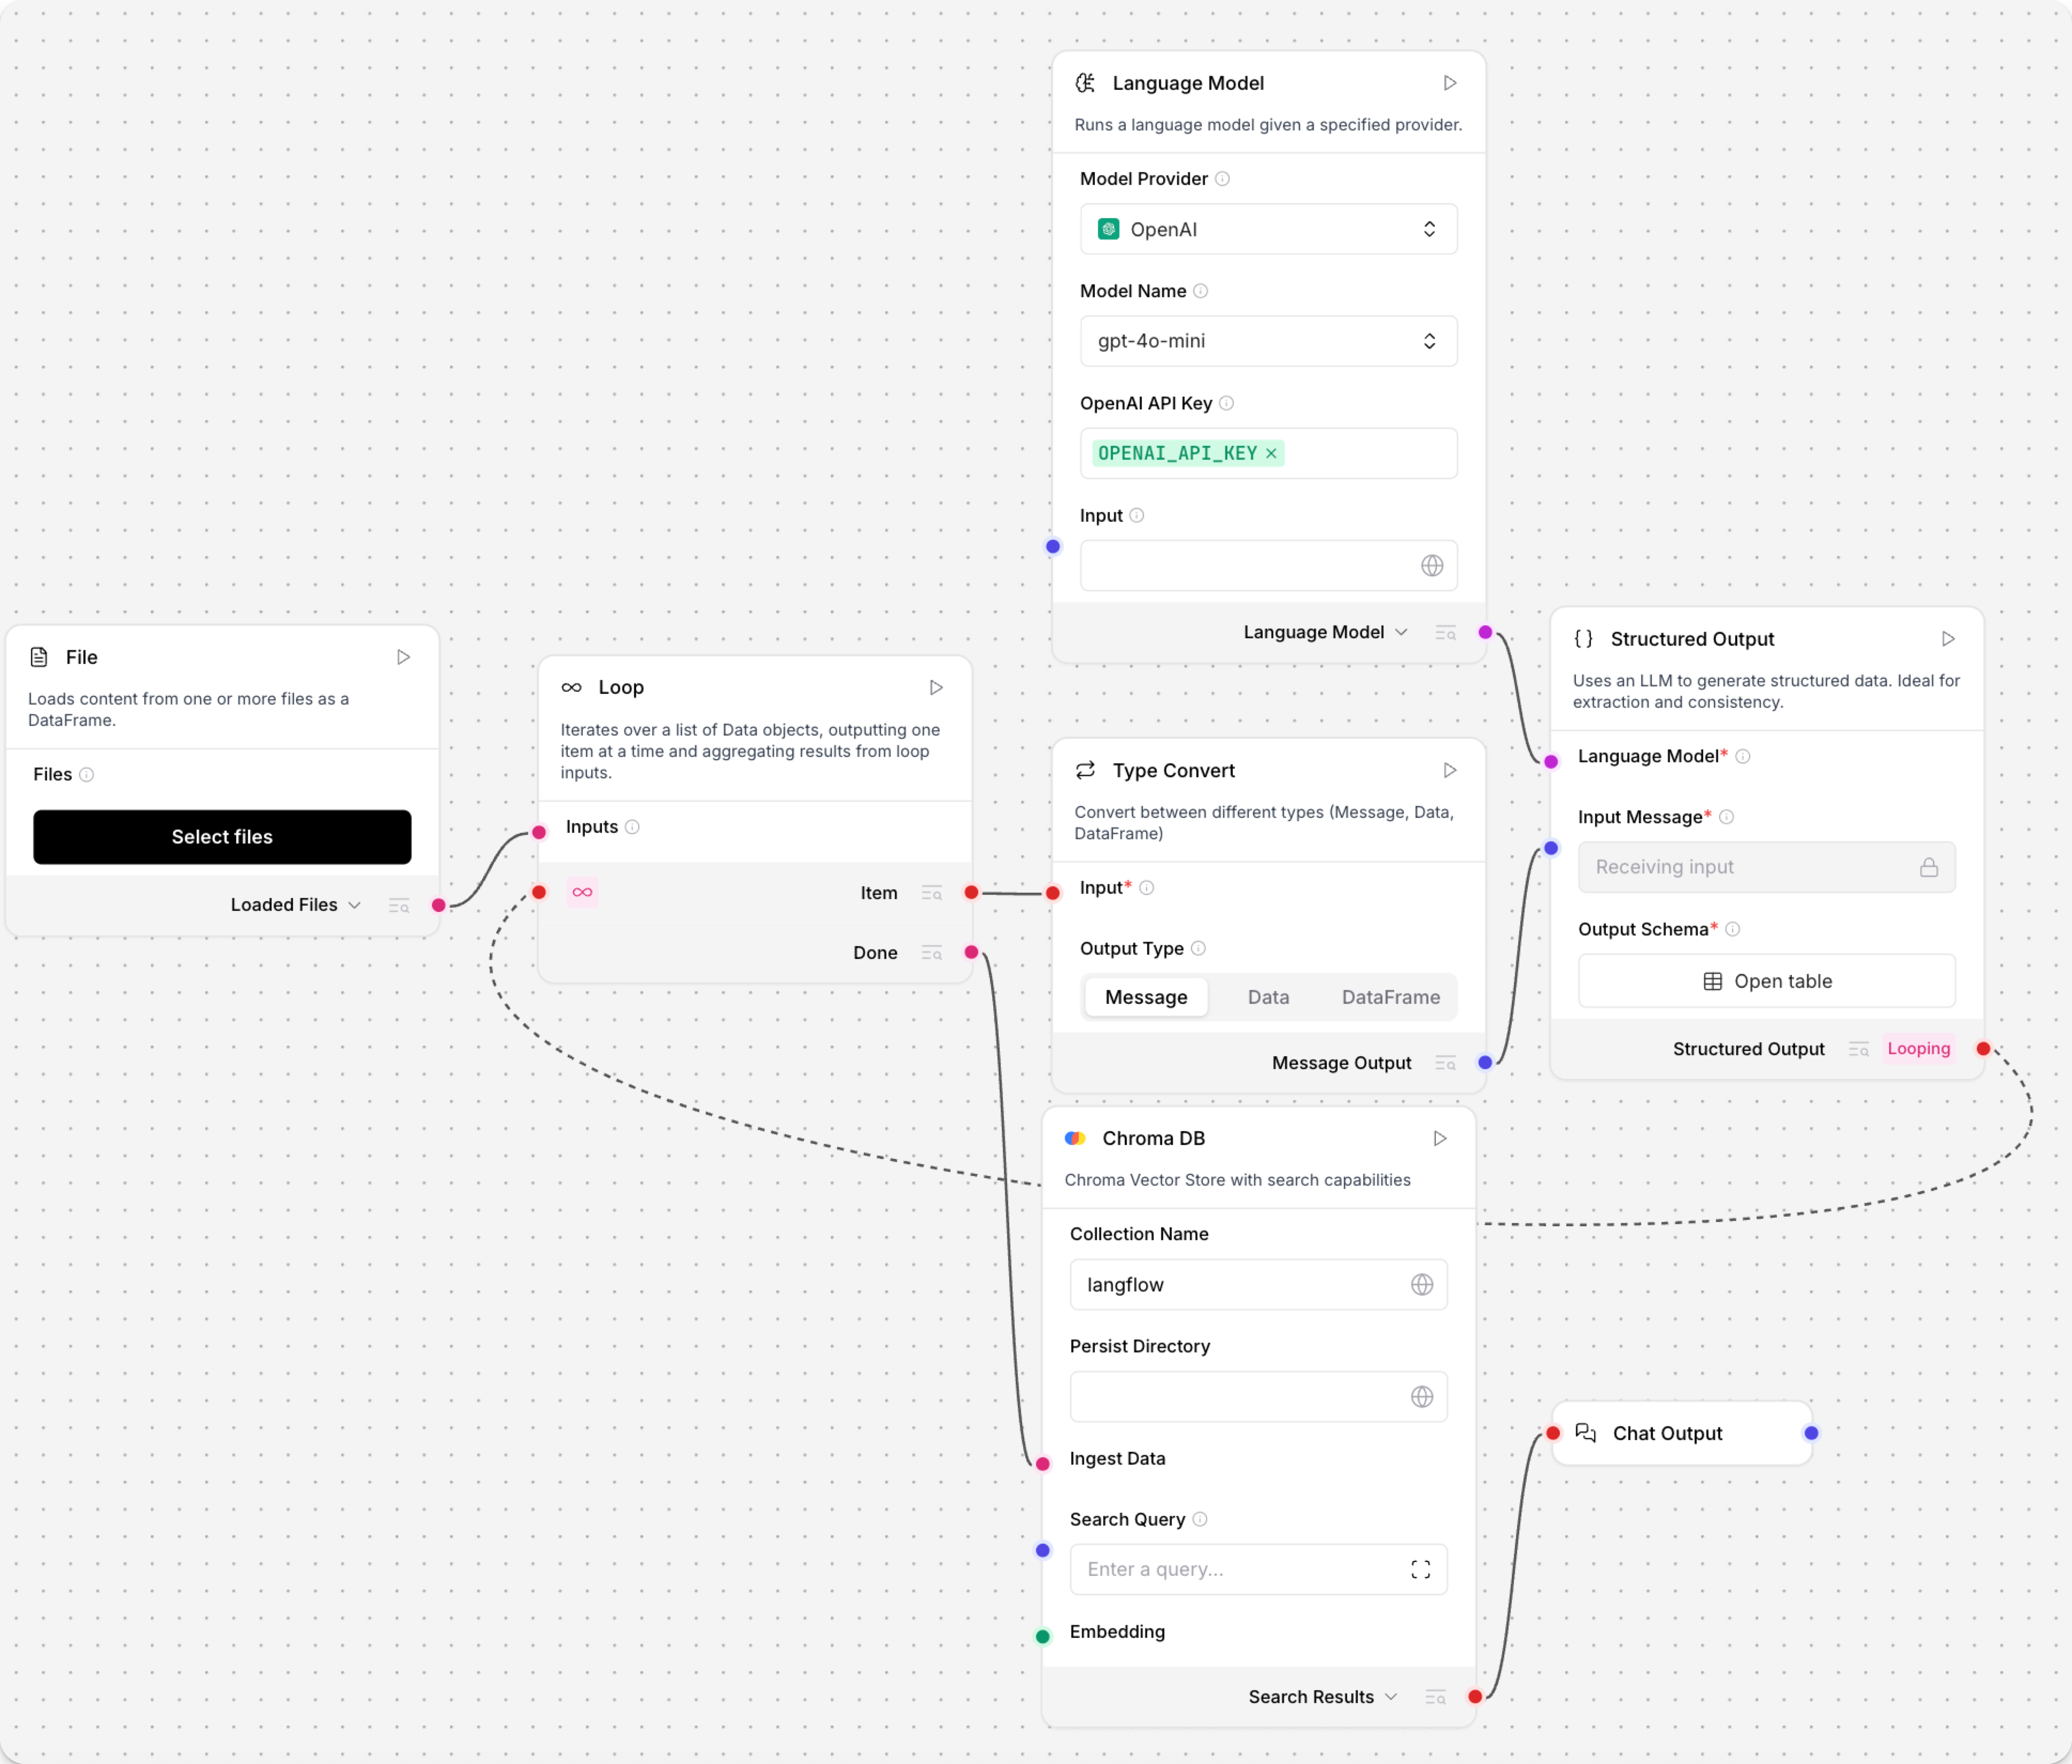
Task: Select Message as the Output Type
Action: pyautogui.click(x=1146, y=996)
